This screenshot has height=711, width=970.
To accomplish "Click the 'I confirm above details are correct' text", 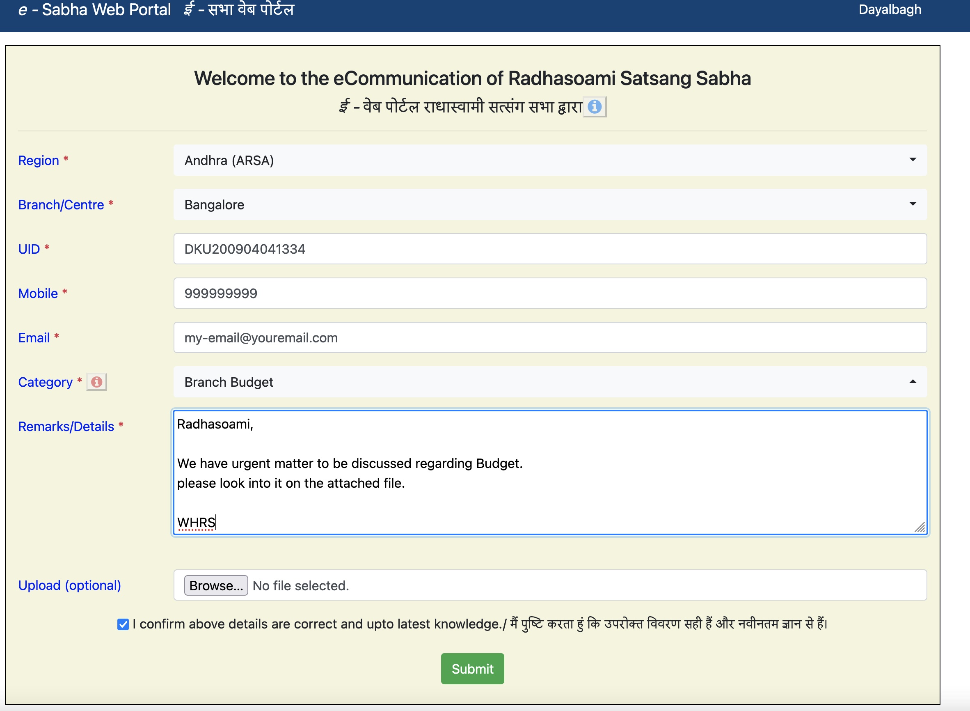I will pyautogui.click(x=319, y=624).
